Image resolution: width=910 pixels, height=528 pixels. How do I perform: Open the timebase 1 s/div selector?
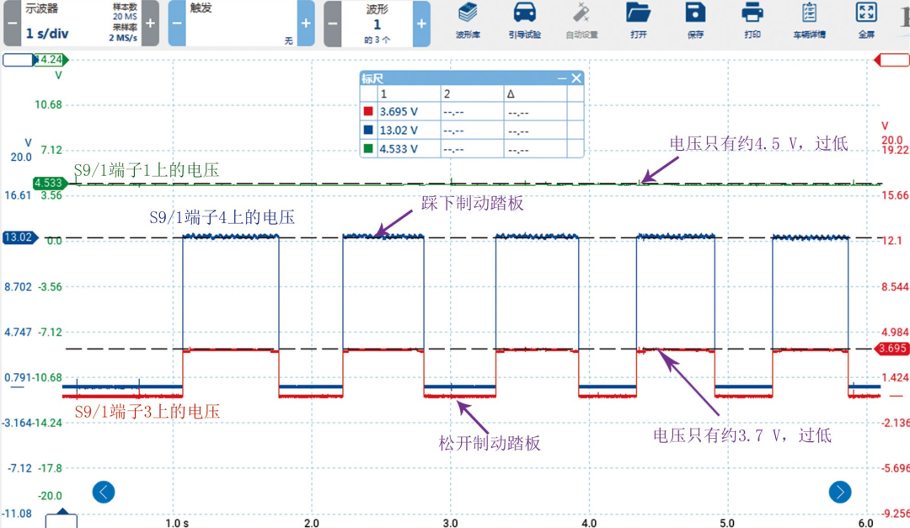[x=47, y=34]
